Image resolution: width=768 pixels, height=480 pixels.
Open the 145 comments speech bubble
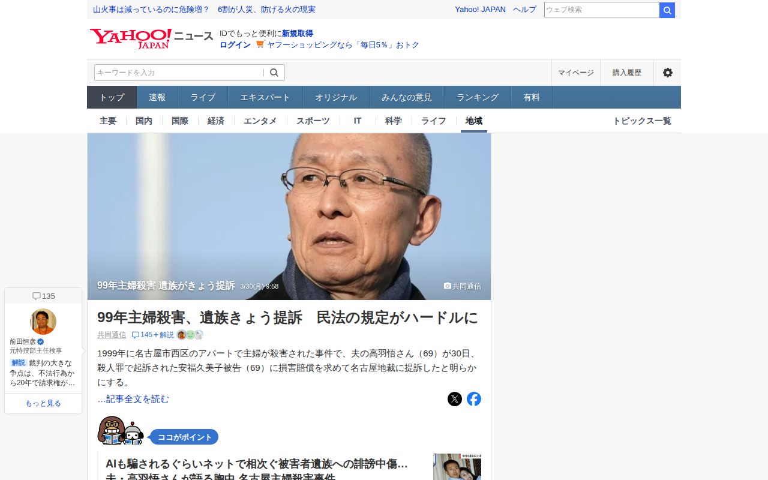tap(136, 335)
